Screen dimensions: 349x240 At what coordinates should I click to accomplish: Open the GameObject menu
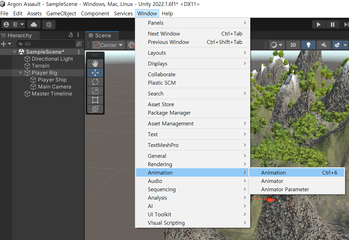tap(61, 14)
